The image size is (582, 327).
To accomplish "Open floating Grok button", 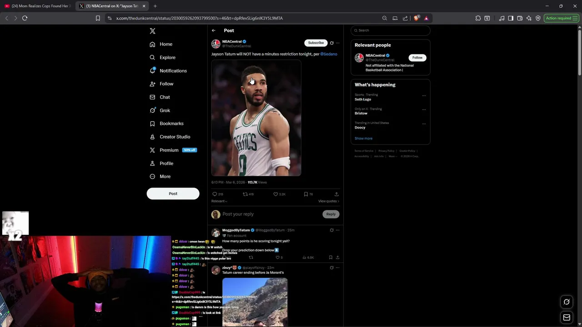I will (x=567, y=302).
